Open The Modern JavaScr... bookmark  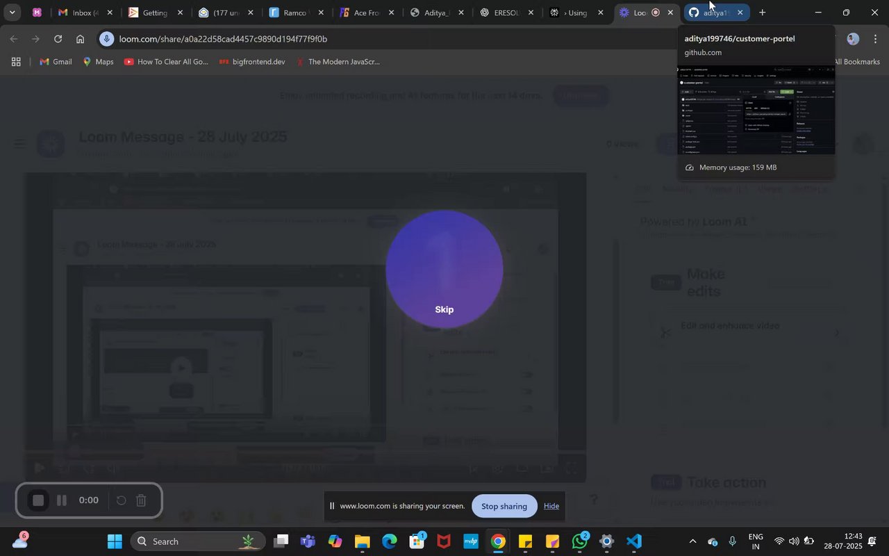tap(338, 62)
